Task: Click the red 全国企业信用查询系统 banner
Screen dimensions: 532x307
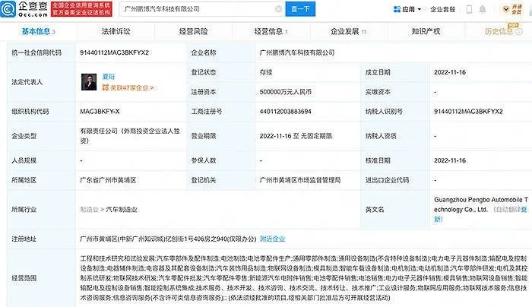Action: [81, 9]
